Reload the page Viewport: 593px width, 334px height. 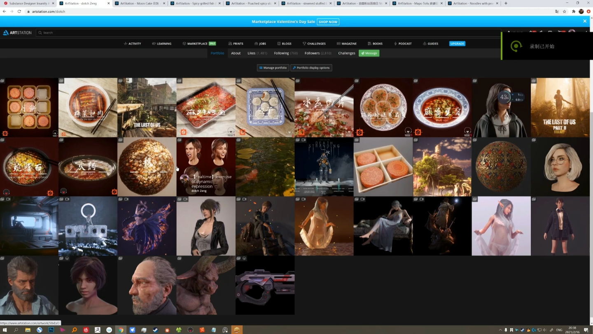(x=19, y=12)
